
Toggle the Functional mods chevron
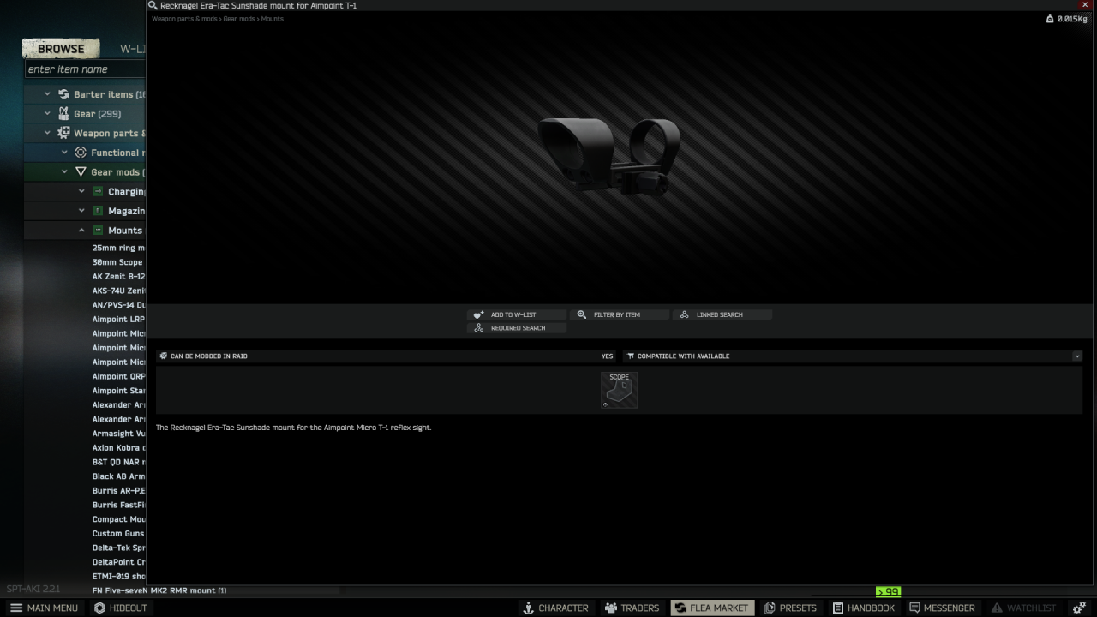tap(64, 153)
